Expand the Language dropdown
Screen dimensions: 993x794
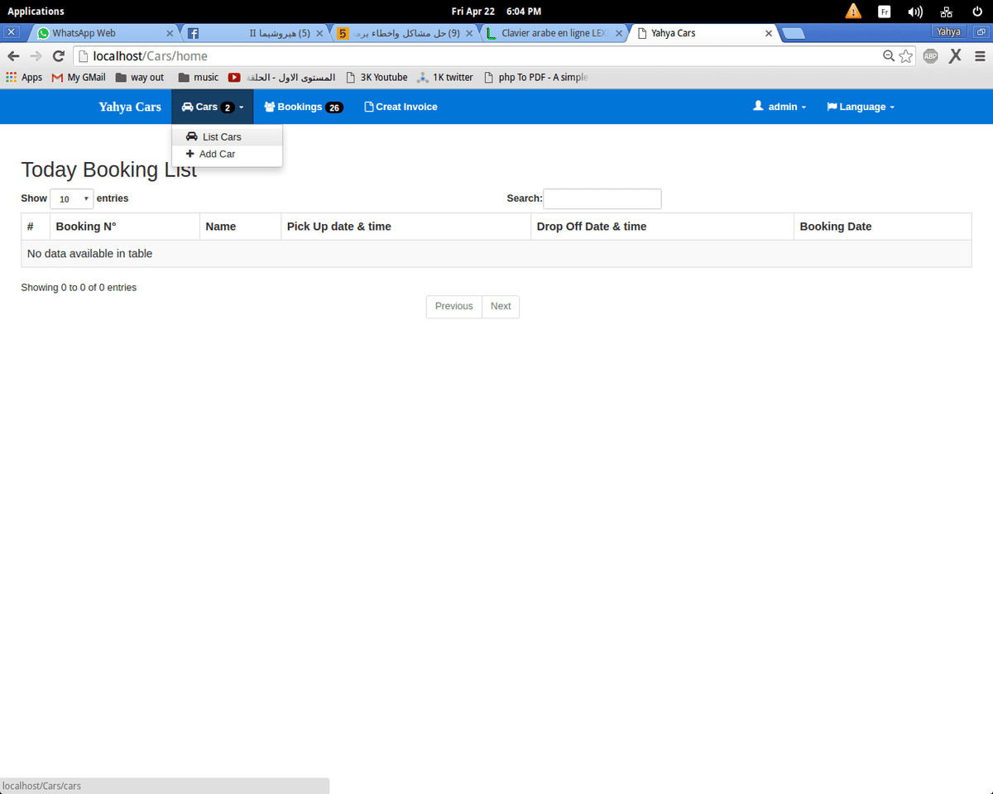pyautogui.click(x=861, y=107)
